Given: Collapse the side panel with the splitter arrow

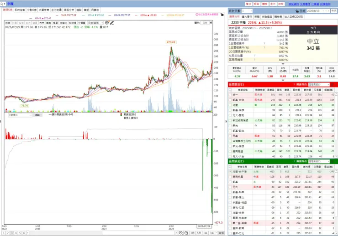Looking at the screenshot, I should [226, 122].
